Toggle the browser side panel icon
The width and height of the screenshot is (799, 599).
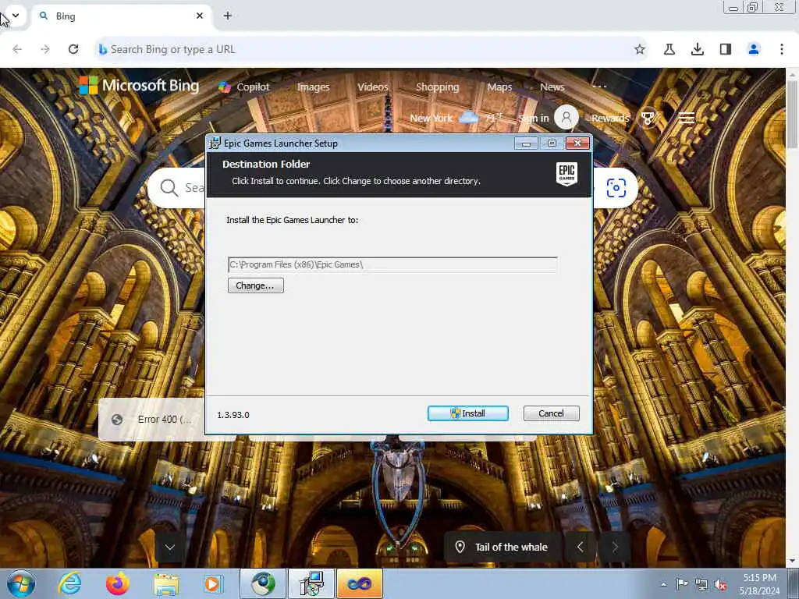pyautogui.click(x=725, y=49)
